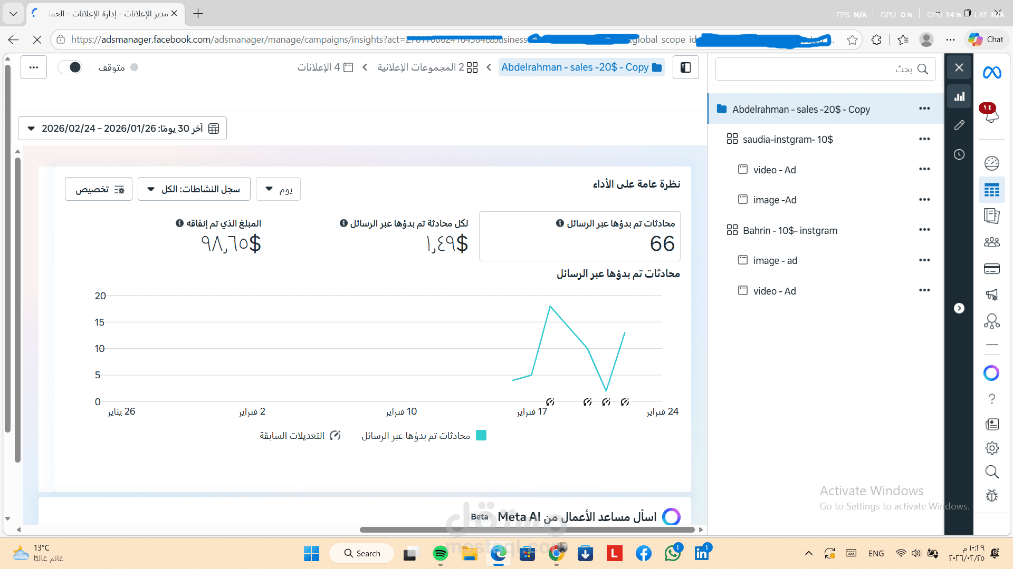The width and height of the screenshot is (1013, 569).
Task: Open Help using the question mark icon
Action: 992,398
